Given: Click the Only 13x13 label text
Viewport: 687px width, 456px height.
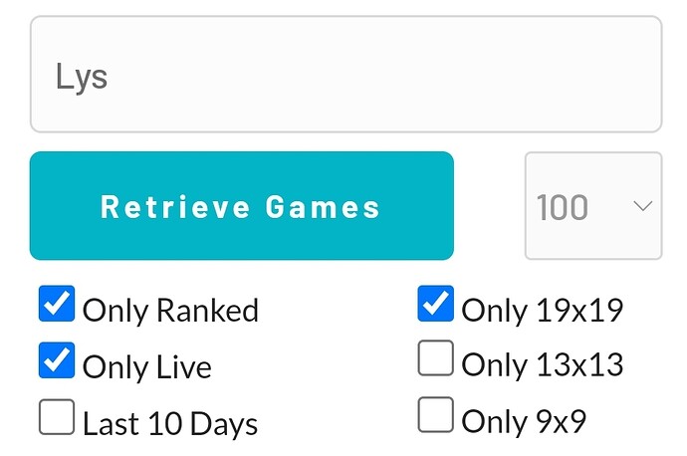Looking at the screenshot, I should 542,365.
